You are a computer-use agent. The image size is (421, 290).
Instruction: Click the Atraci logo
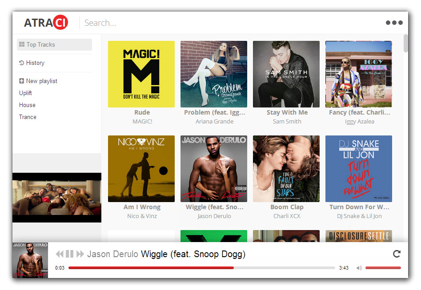click(46, 23)
